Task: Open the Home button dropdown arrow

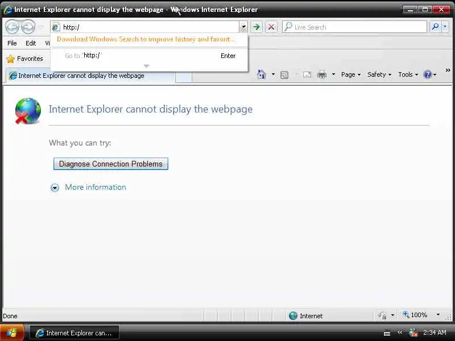Action: coord(273,74)
